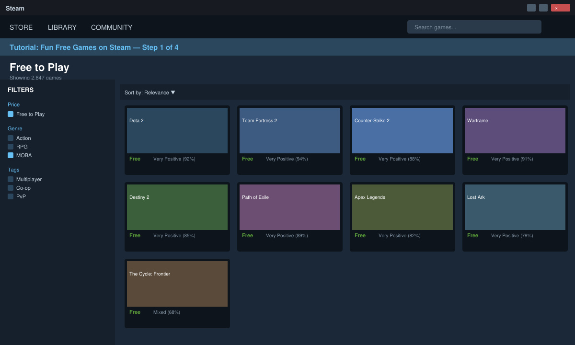Click Destiny 2 review score 85%
The image size is (575, 345).
174,235
